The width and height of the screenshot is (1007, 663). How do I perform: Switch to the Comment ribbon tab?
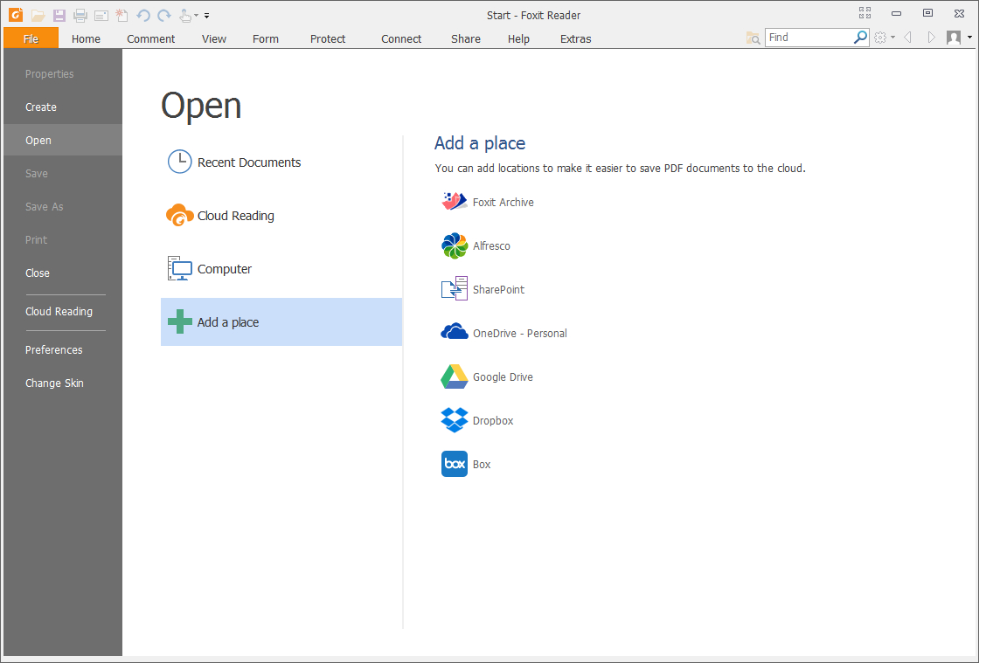(x=150, y=38)
